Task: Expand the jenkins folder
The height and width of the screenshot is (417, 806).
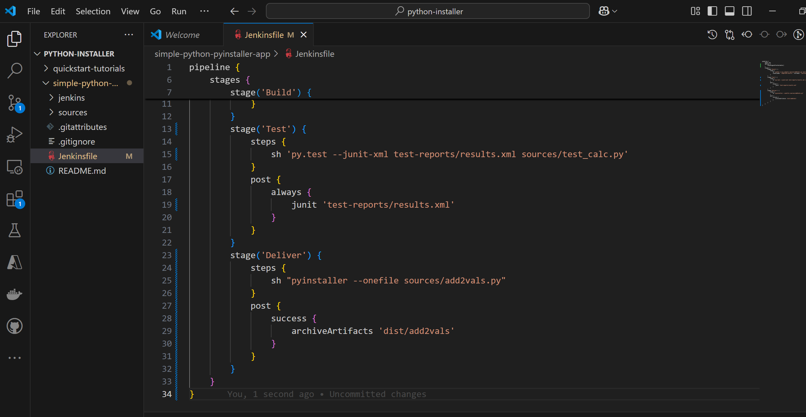Action: click(51, 98)
